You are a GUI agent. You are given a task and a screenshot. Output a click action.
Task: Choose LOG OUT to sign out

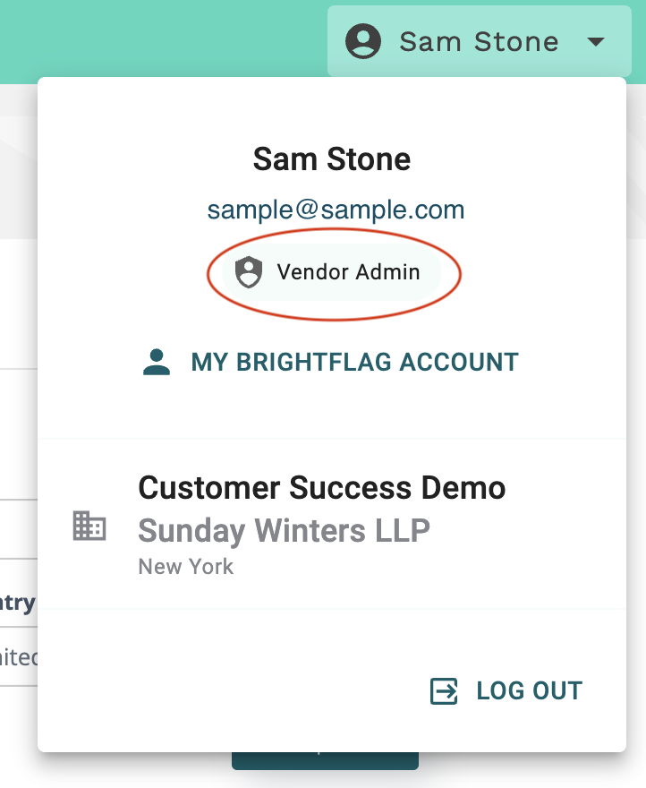(x=530, y=690)
